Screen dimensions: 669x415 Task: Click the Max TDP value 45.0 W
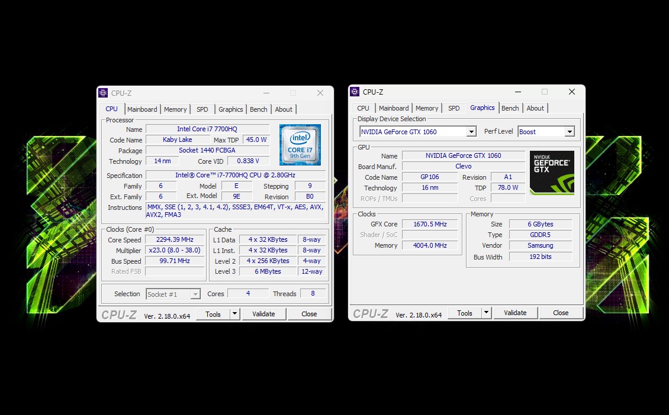256,140
